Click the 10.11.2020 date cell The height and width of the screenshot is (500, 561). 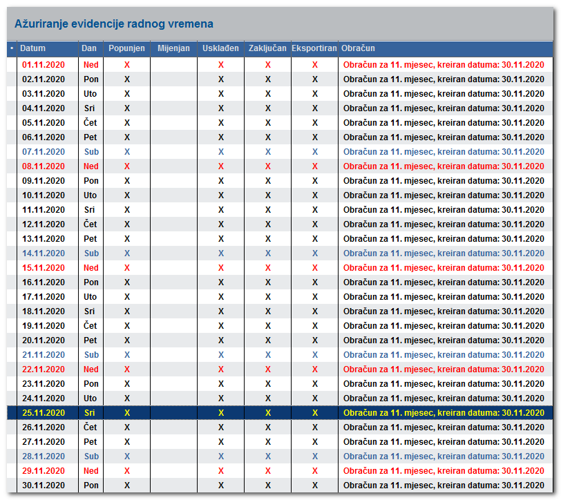pyautogui.click(x=44, y=195)
